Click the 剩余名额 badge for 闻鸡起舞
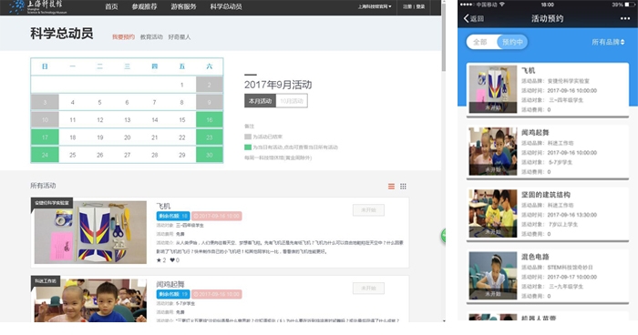This screenshot has width=638, height=335. tap(173, 294)
